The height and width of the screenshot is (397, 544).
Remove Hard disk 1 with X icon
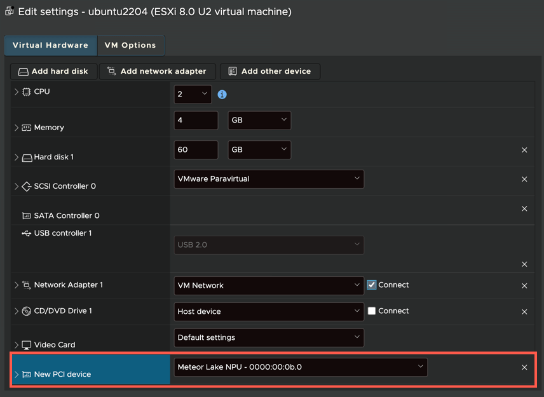[x=524, y=150]
